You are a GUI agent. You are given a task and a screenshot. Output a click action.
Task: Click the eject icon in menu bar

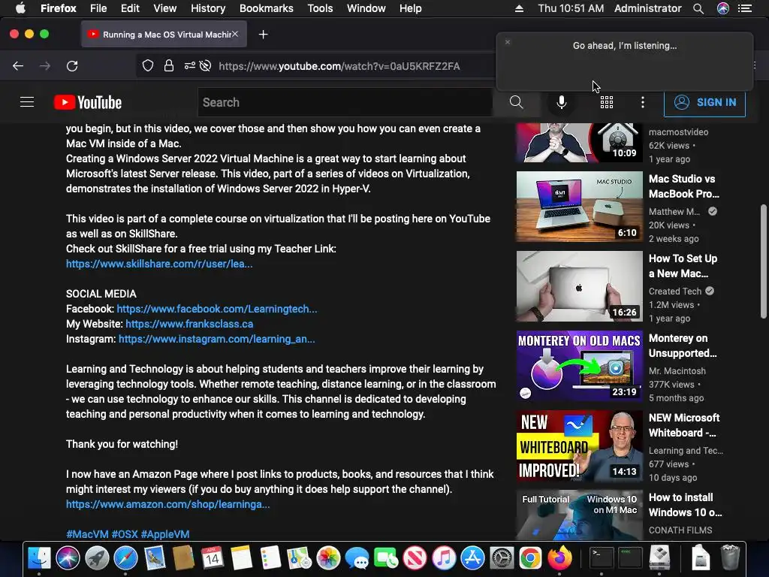coord(519,8)
